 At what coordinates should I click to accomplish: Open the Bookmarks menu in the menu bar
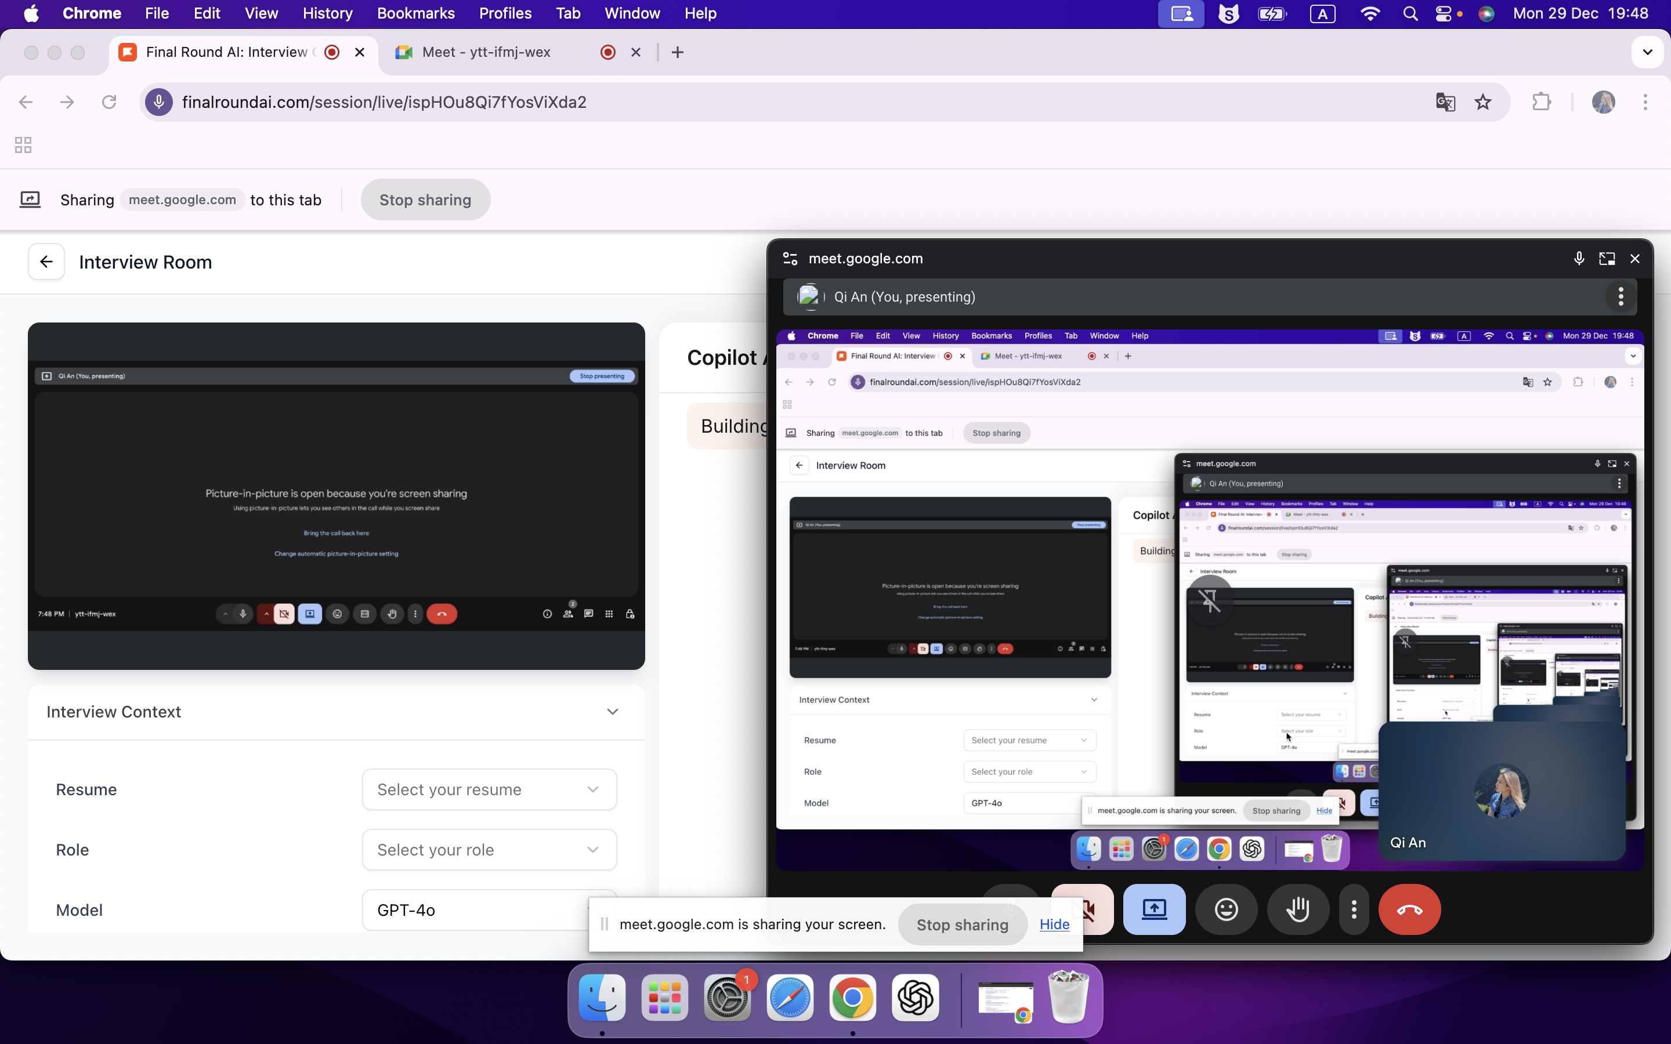coord(415,13)
